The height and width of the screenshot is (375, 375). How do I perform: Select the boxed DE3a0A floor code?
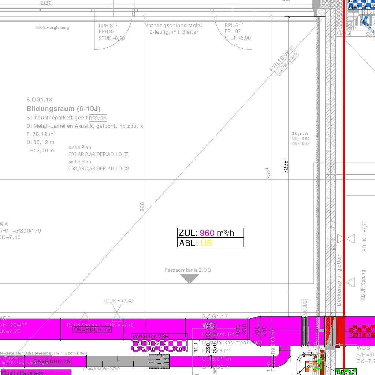(x=98, y=118)
